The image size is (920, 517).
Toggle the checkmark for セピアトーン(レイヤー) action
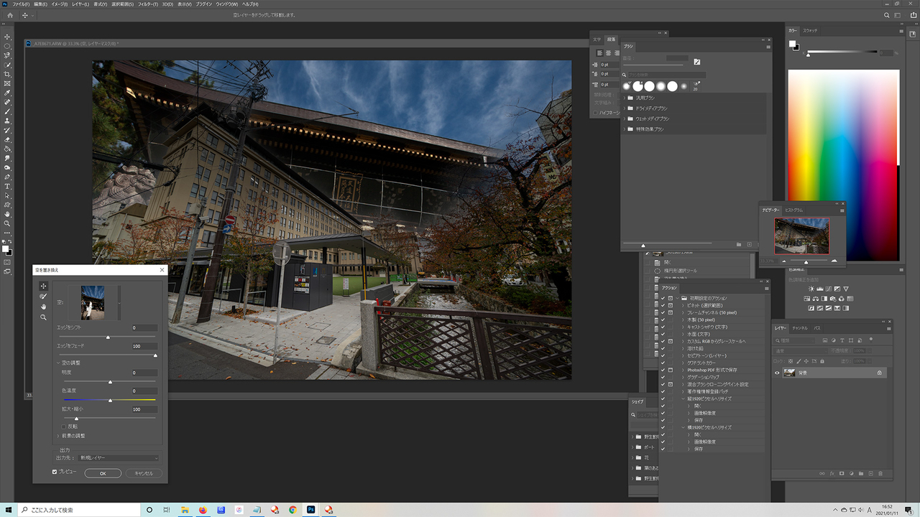pyautogui.click(x=663, y=355)
